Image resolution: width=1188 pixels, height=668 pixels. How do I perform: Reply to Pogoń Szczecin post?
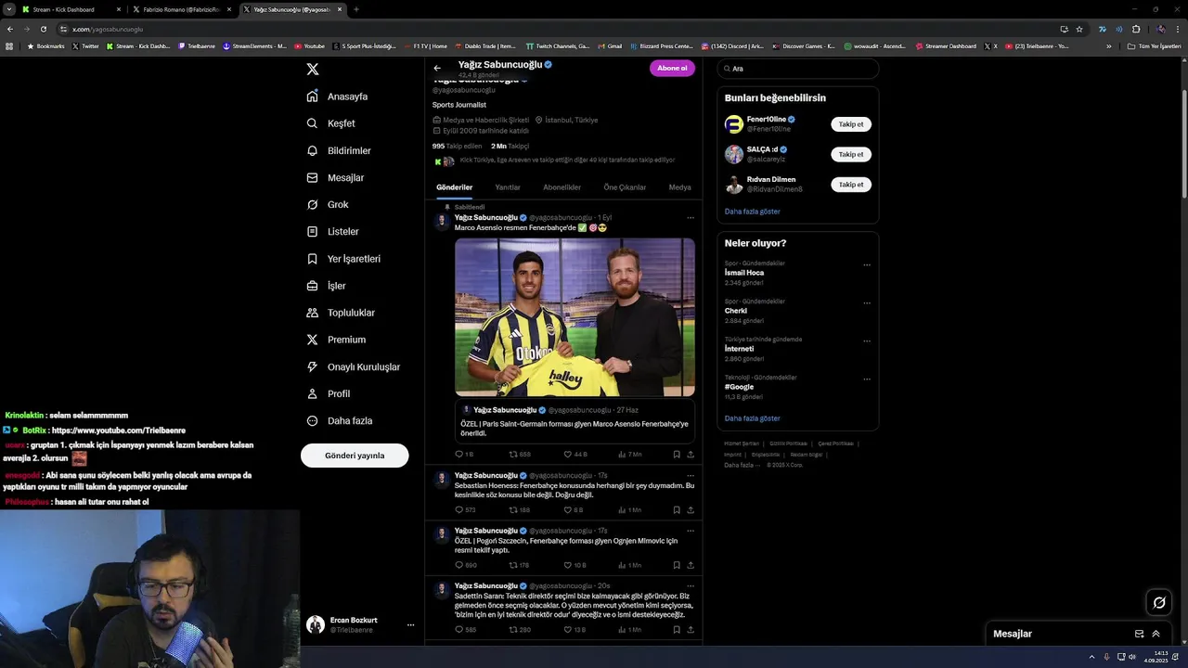(x=466, y=565)
